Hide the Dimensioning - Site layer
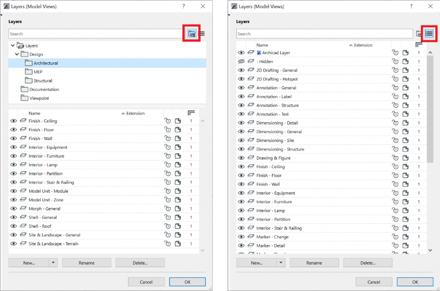 pyautogui.click(x=241, y=140)
